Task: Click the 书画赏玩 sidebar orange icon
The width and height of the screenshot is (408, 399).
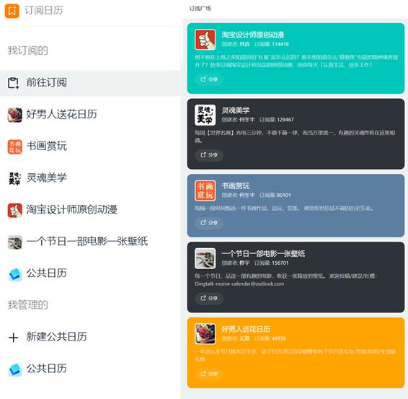Action: 15,146
